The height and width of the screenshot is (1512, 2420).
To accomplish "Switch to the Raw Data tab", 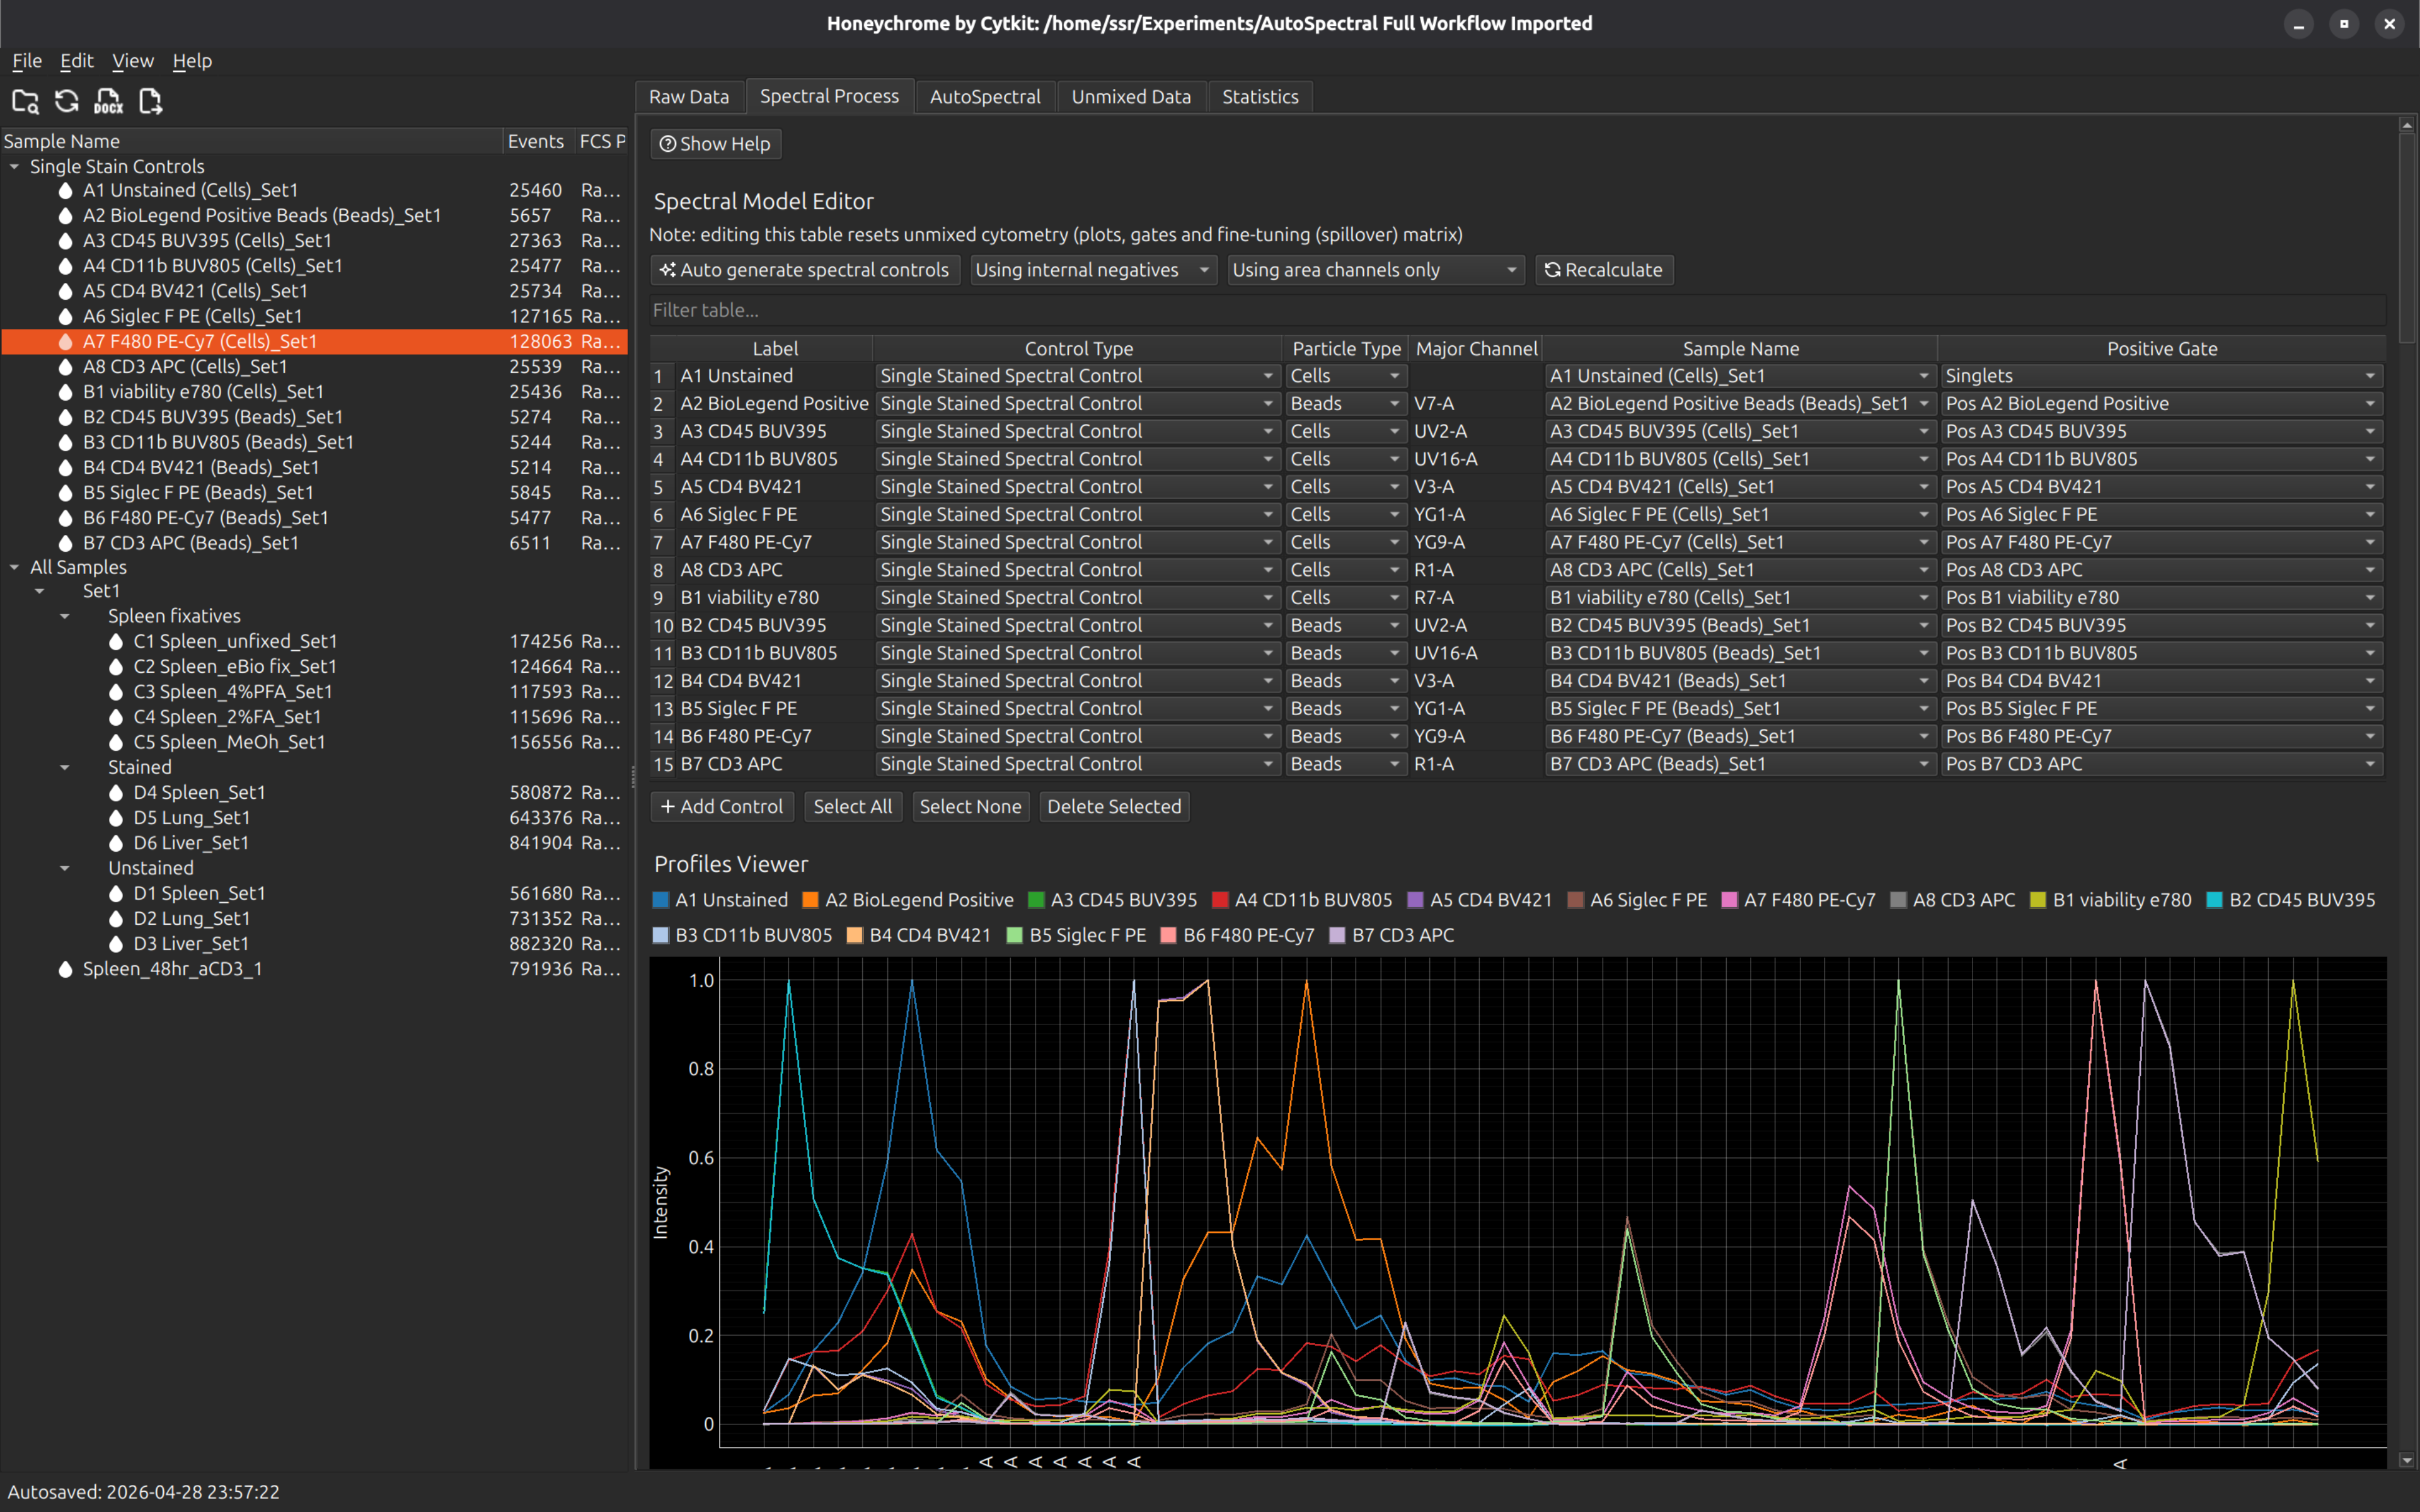I will pyautogui.click(x=689, y=97).
